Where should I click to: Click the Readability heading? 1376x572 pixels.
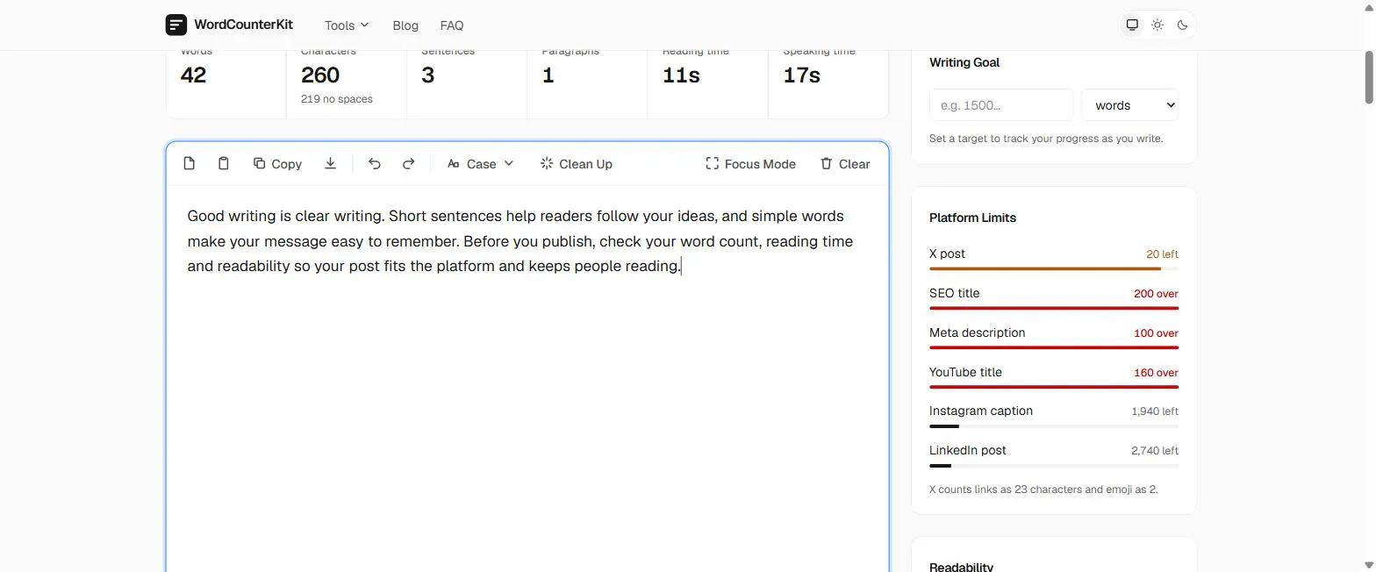click(x=961, y=567)
